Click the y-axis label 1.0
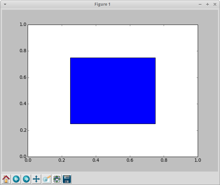220x185 pixels. [x=23, y=25]
